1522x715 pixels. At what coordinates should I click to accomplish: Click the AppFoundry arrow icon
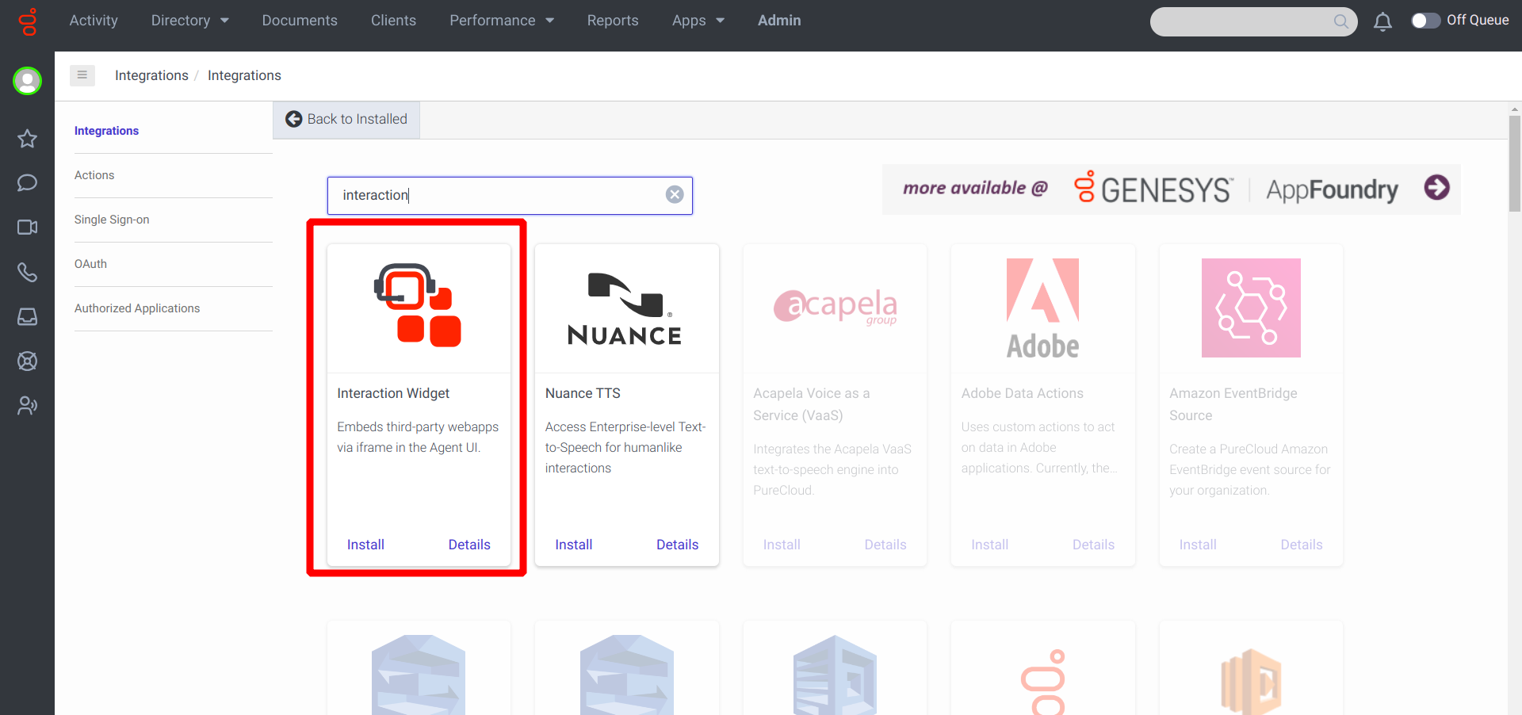(x=1436, y=188)
